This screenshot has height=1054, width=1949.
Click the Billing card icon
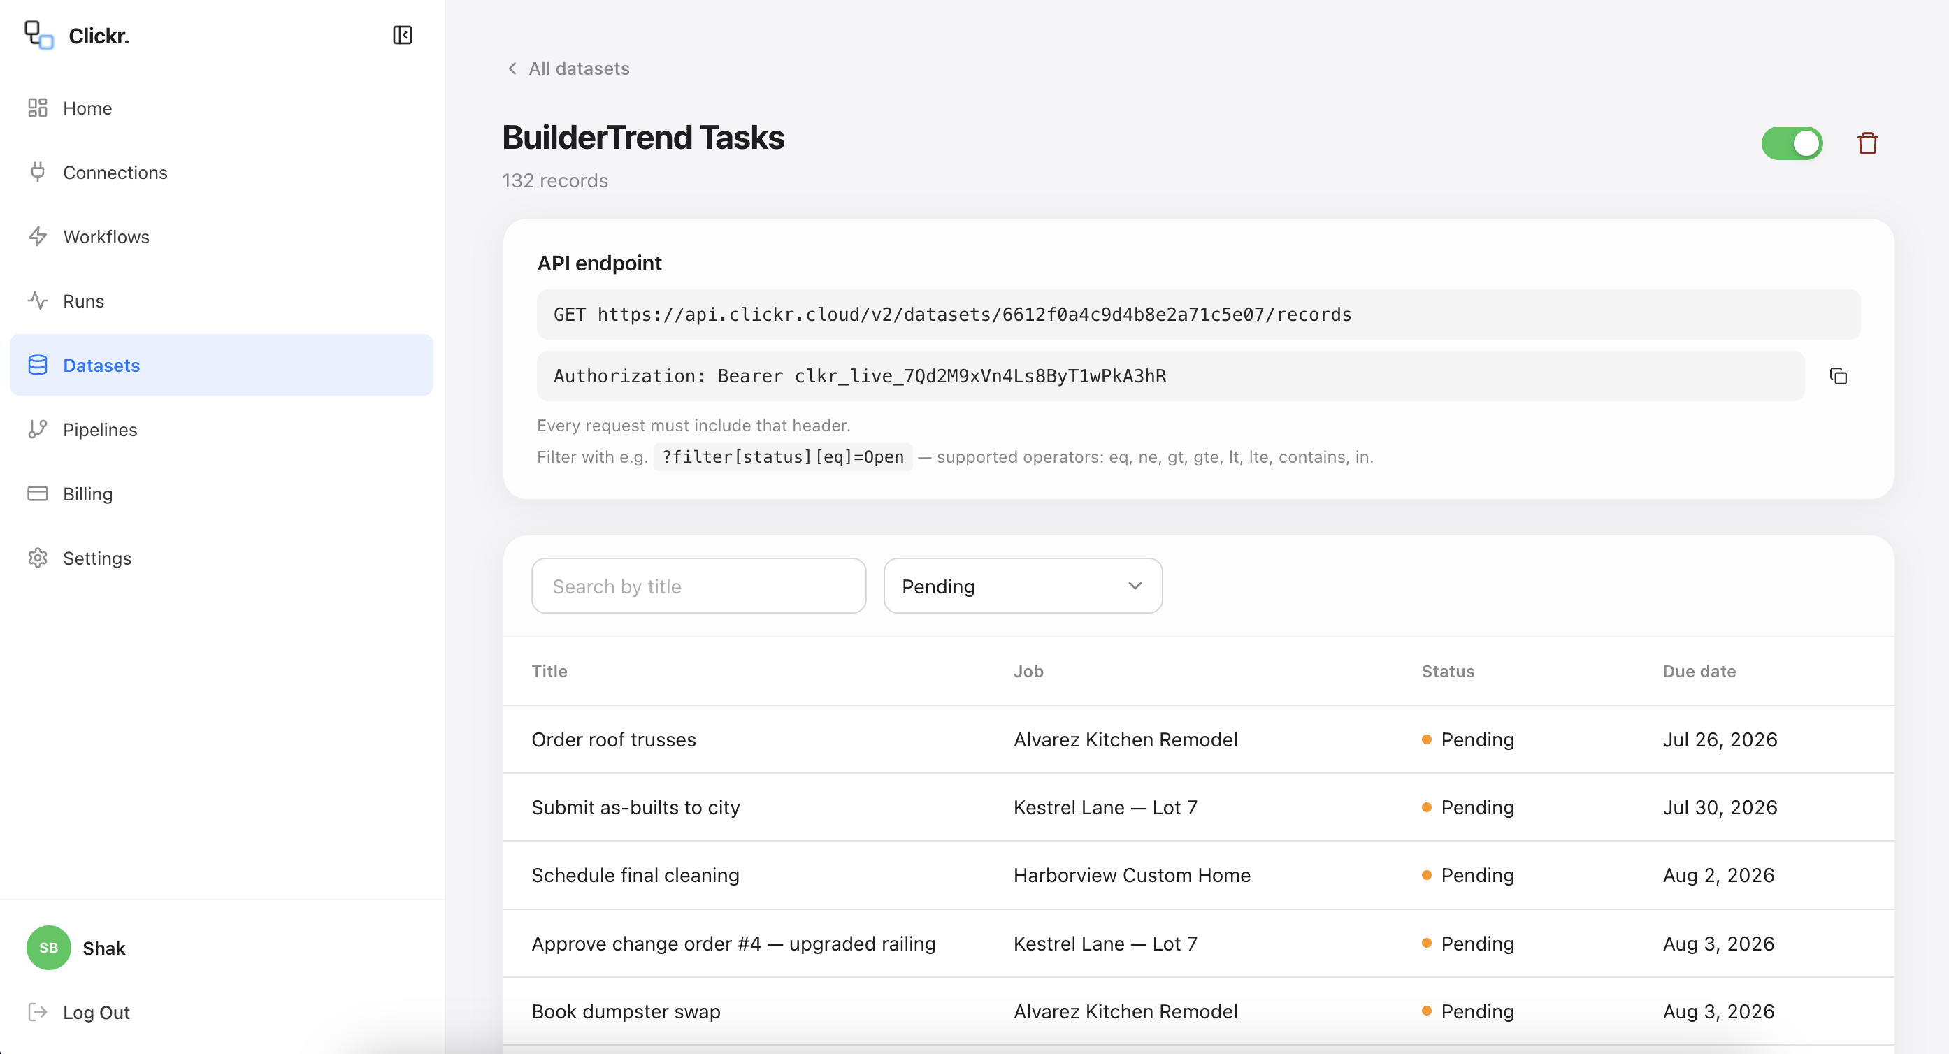click(x=38, y=494)
